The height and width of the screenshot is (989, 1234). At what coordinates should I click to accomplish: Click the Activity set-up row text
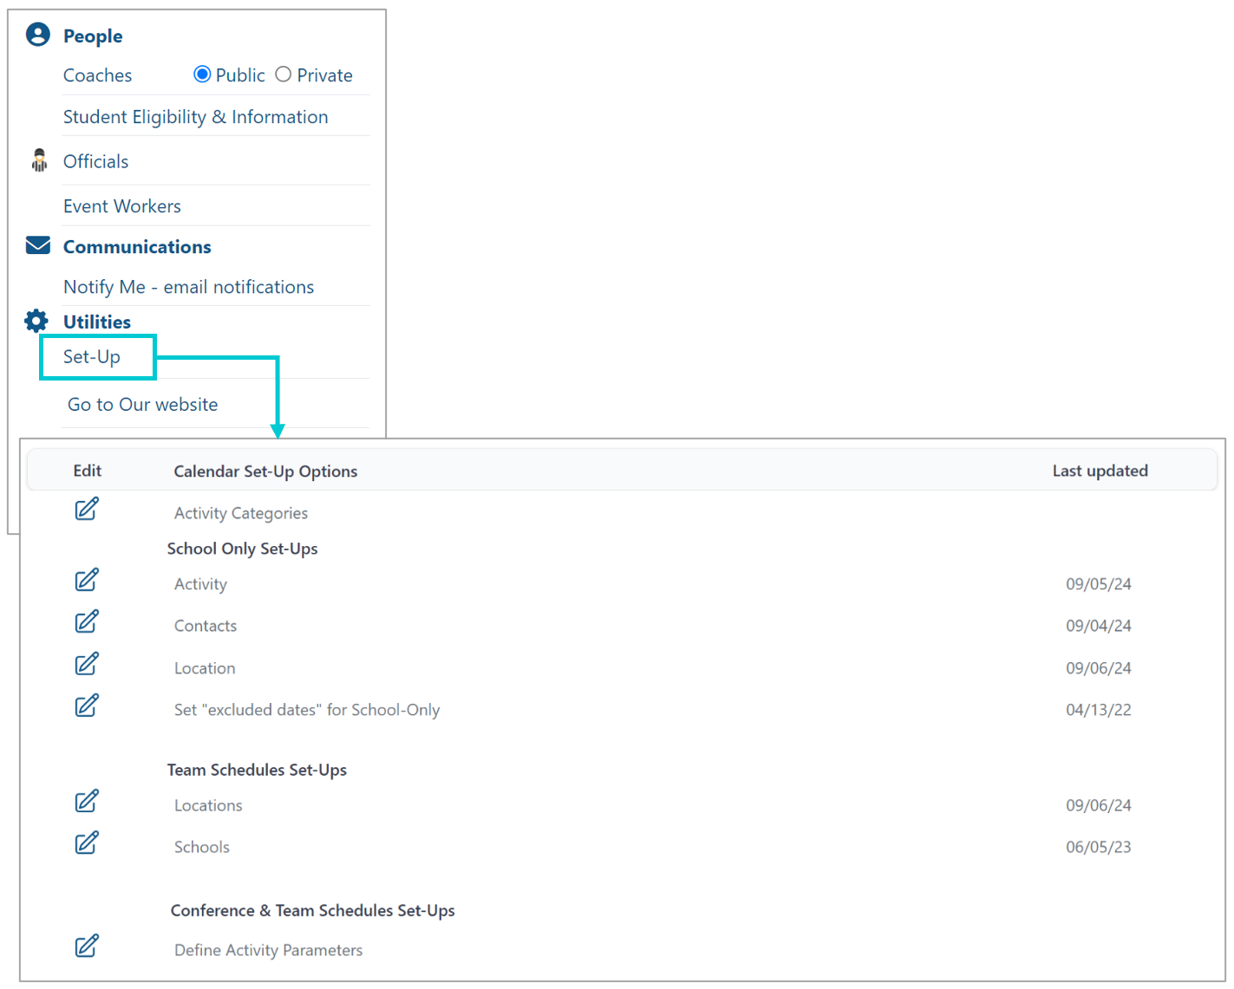click(200, 584)
